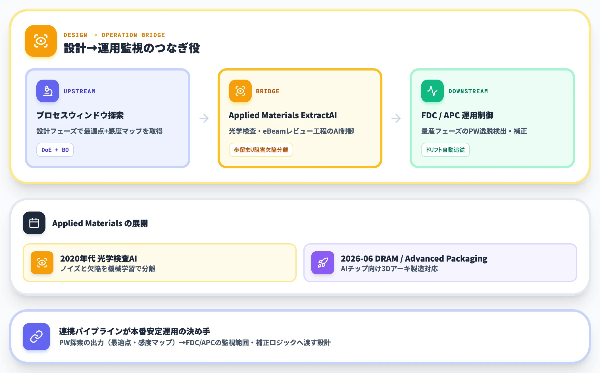Image resolution: width=600 pixels, height=373 pixels.
Task: Click the Applied Materials の展開 section heading
Action: 100,223
